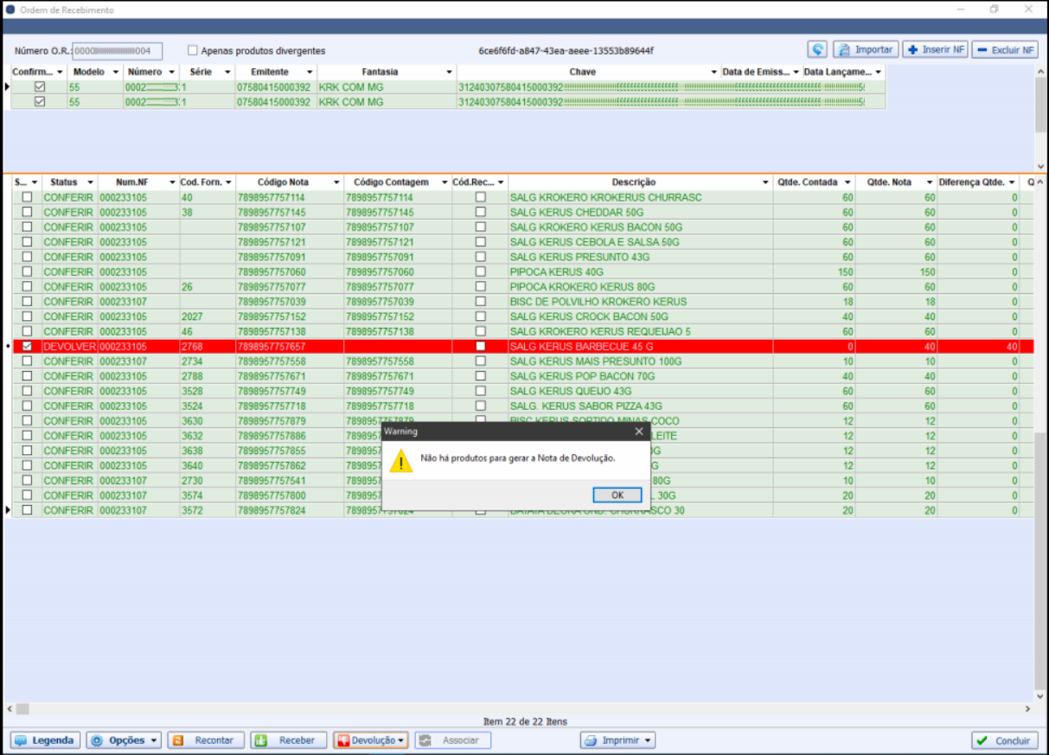
Task: Open the Descrição column filter arrow
Action: 766,182
